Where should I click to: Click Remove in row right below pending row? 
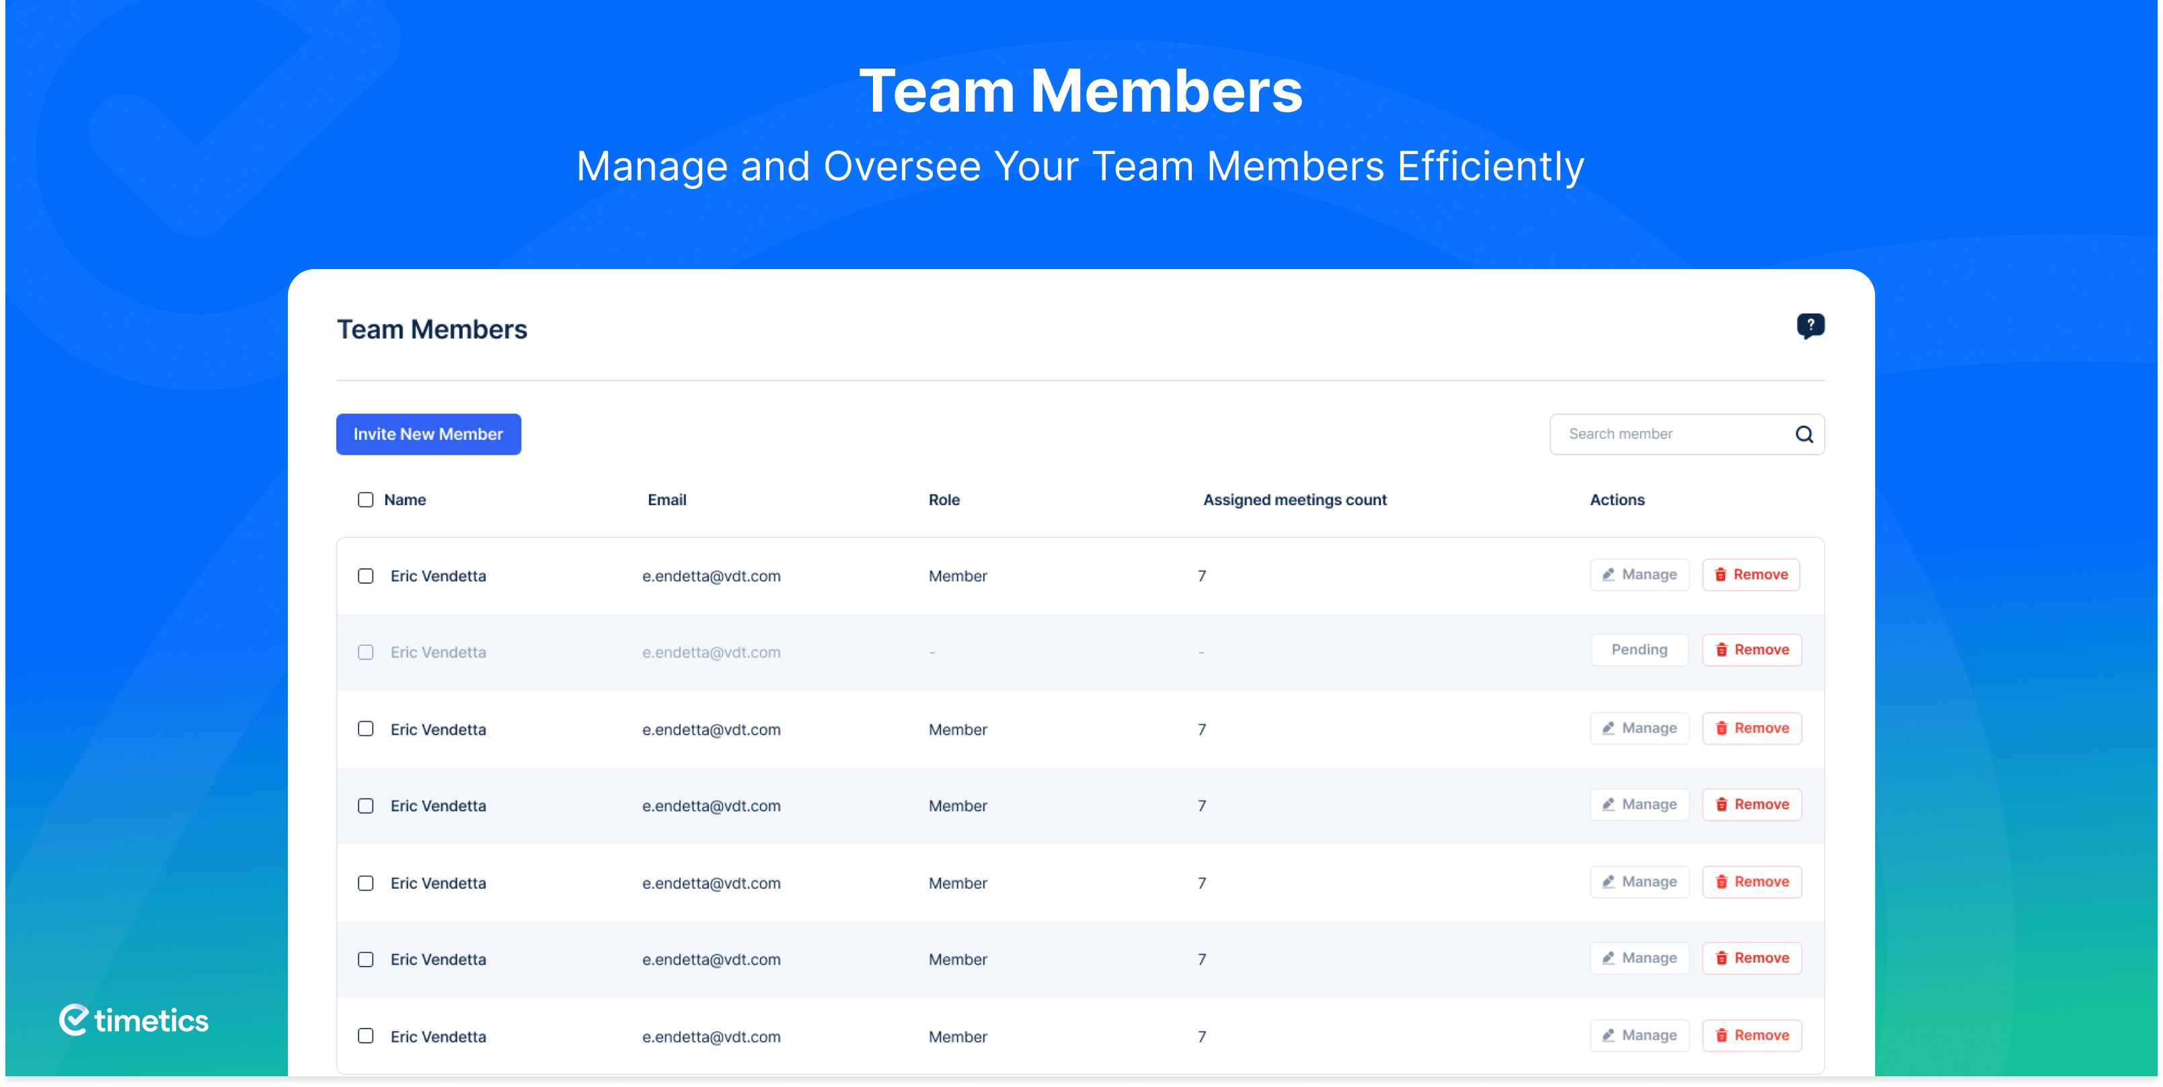1751,728
